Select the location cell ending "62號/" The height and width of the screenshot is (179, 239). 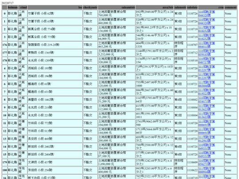(55, 14)
